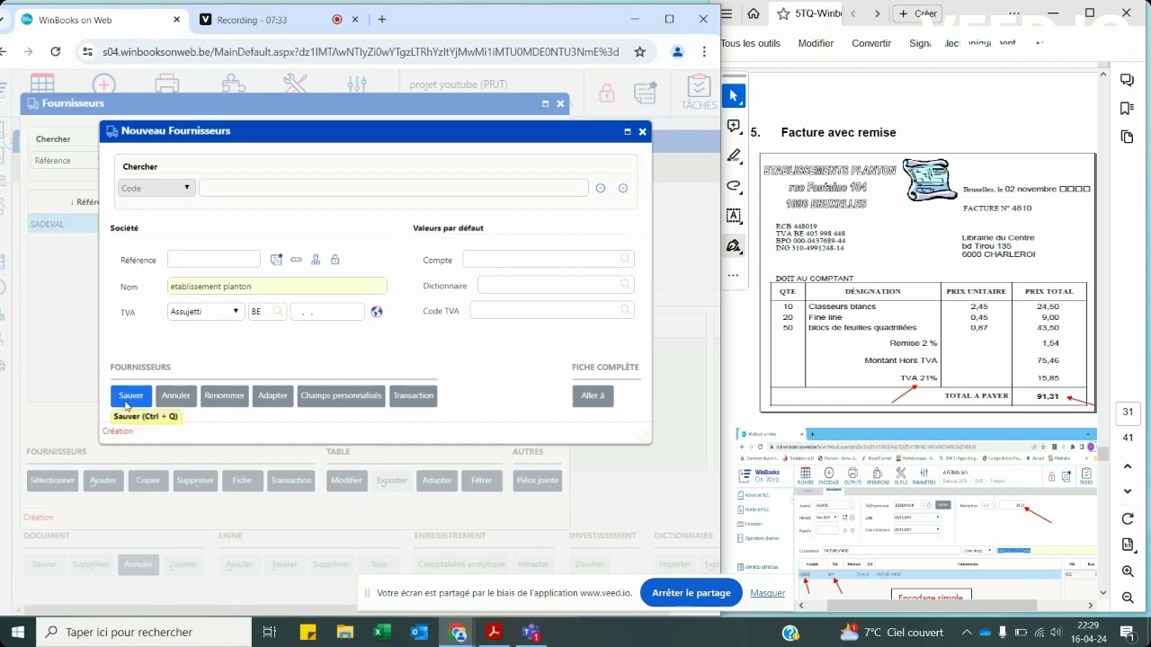Click the Nom field containing etablissement planton

pyautogui.click(x=277, y=286)
